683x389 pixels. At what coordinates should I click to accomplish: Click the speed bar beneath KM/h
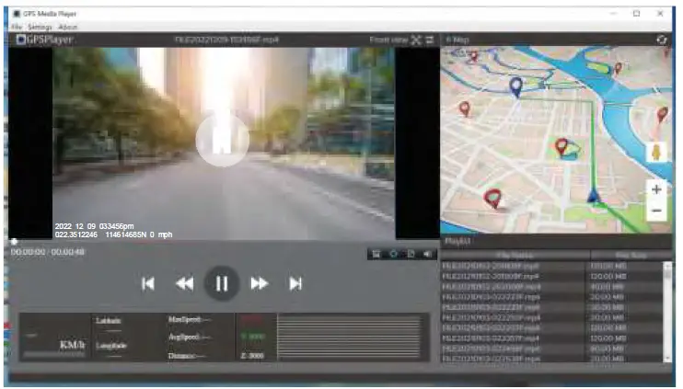(54, 355)
